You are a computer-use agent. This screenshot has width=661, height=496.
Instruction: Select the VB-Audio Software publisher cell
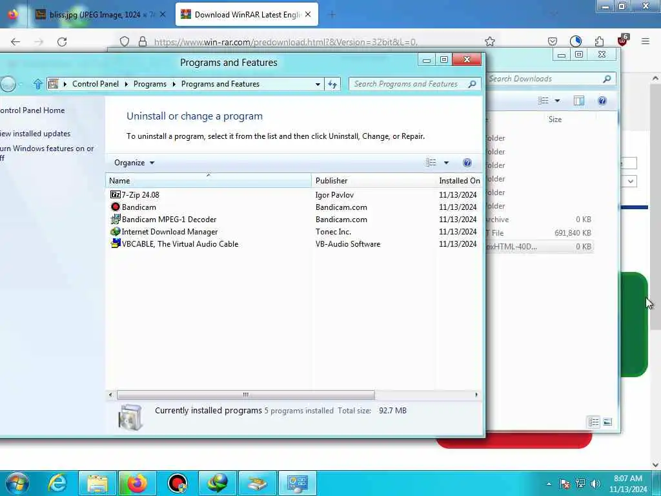click(348, 243)
